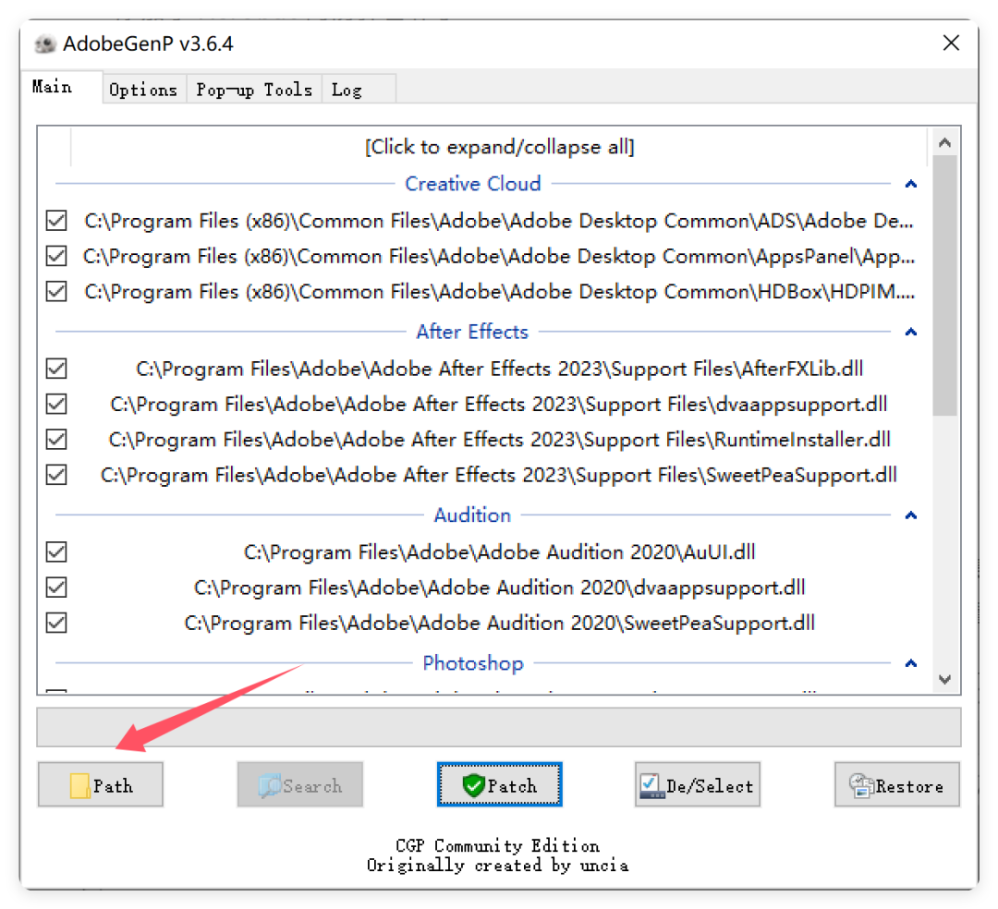The height and width of the screenshot is (909, 998).
Task: Open the Path folder button
Action: coord(101,785)
